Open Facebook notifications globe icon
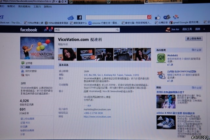Image resolution: width=210 pixels, height=140 pixels. 51,30
